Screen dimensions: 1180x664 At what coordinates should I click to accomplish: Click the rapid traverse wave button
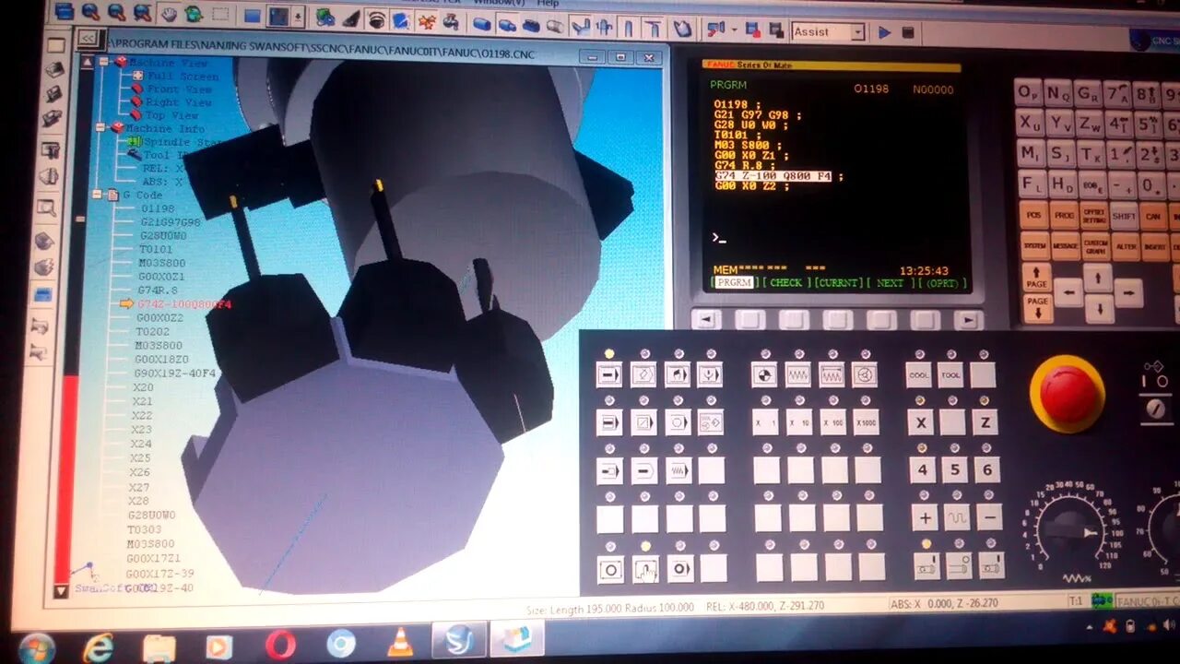(x=957, y=517)
